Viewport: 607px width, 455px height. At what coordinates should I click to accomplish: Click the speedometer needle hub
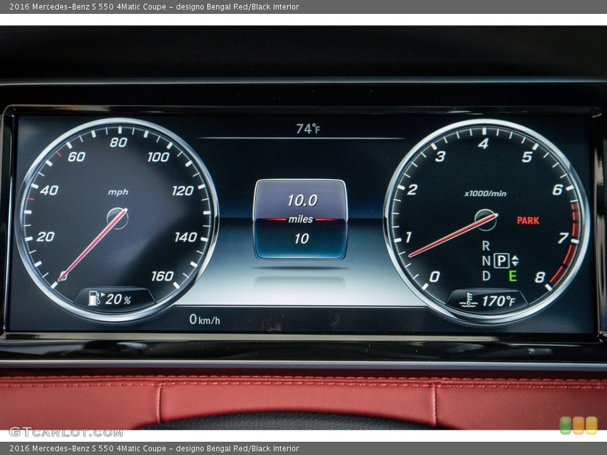click(x=118, y=218)
